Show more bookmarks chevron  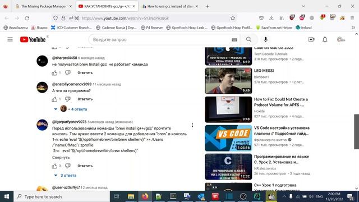353,27
